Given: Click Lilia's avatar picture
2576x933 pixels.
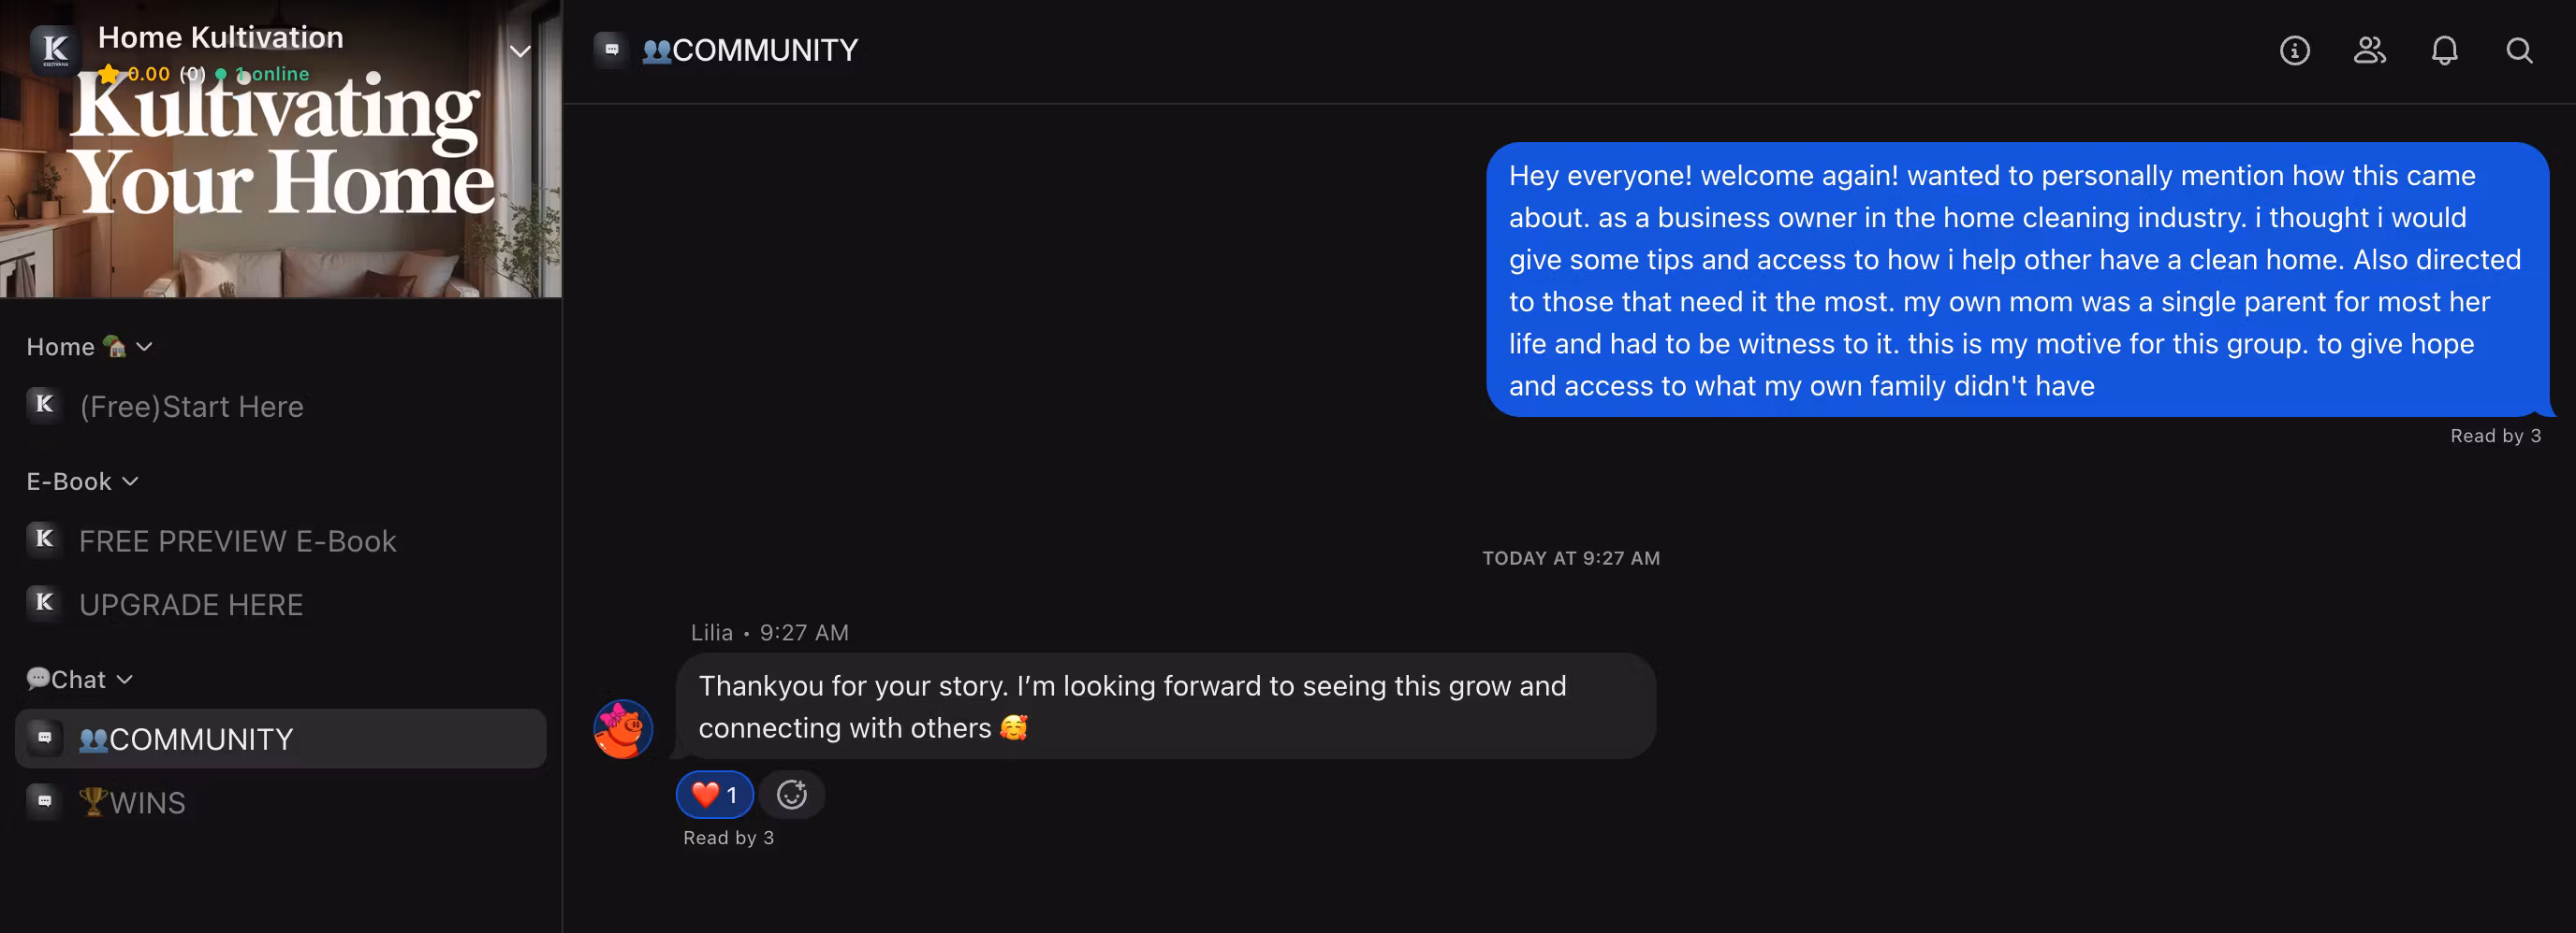Looking at the screenshot, I should coord(623,729).
